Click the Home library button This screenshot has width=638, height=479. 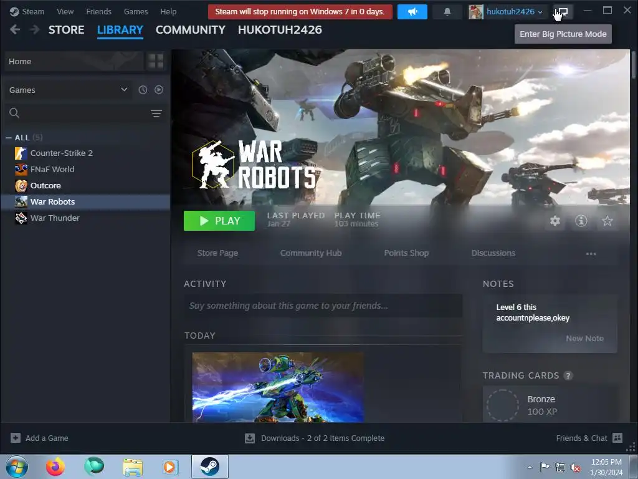[75, 61]
